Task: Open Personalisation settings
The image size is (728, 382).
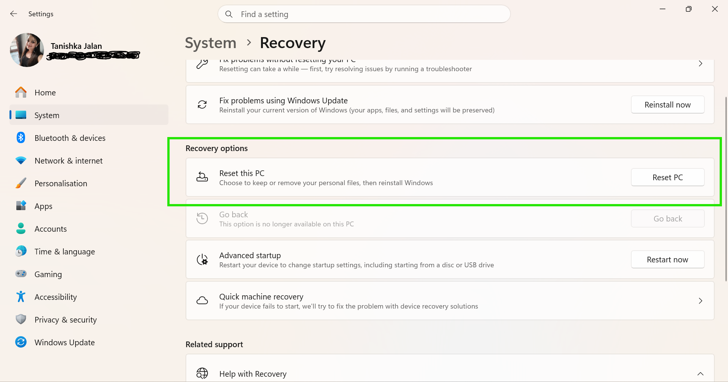Action: (x=89, y=183)
